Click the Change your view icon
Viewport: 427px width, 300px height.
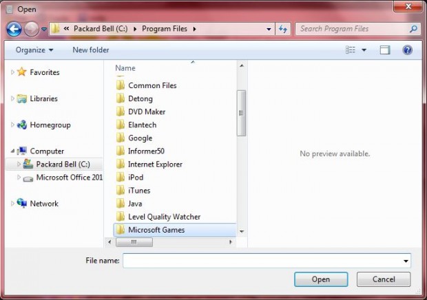click(x=350, y=50)
